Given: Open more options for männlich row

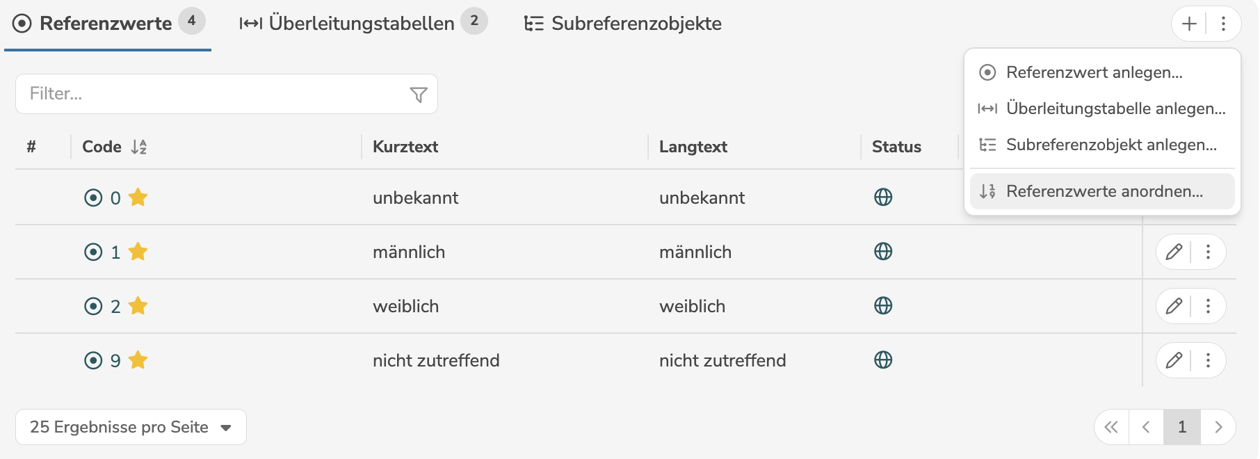Looking at the screenshot, I should pyautogui.click(x=1208, y=252).
